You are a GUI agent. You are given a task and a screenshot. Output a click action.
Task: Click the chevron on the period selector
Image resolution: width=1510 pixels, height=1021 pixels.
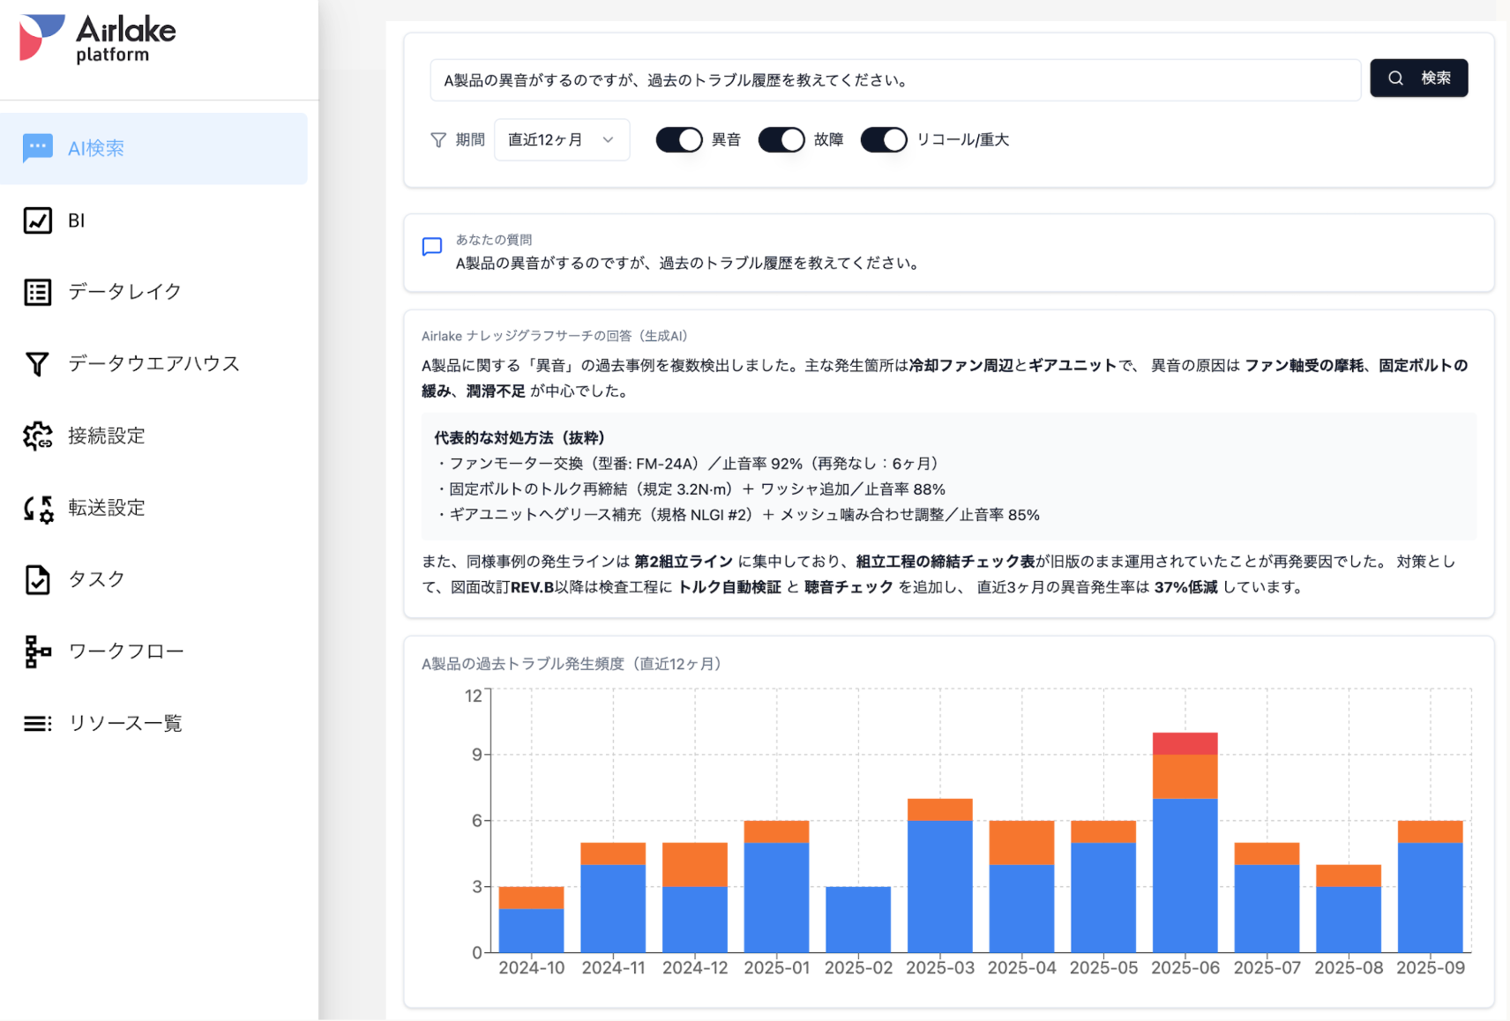(608, 139)
